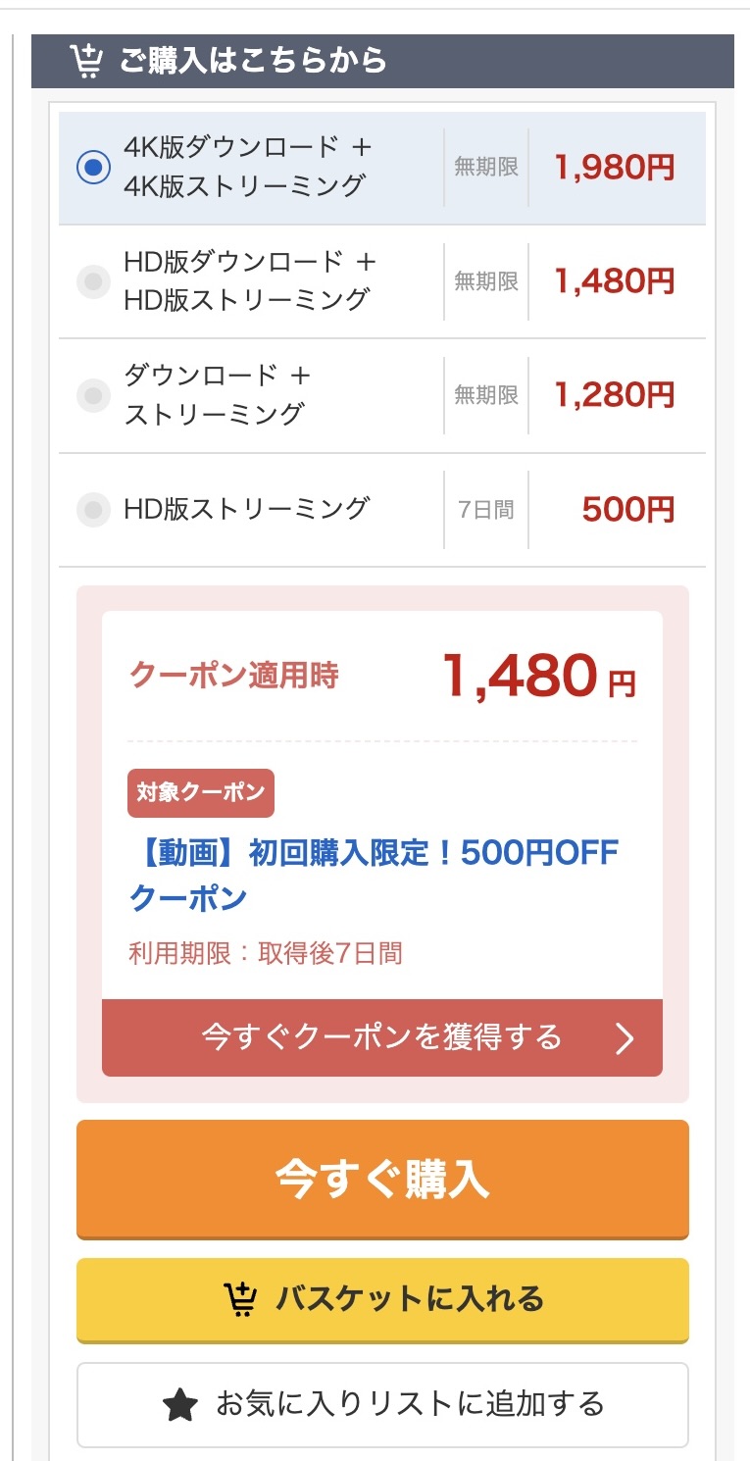Viewport: 750px width, 1461px height.
Task: Get coupon with 今すぐクーポンを獲得する
Action: 381,1037
